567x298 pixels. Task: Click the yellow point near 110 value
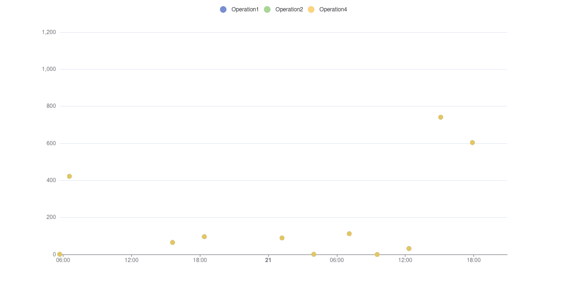[349, 233]
